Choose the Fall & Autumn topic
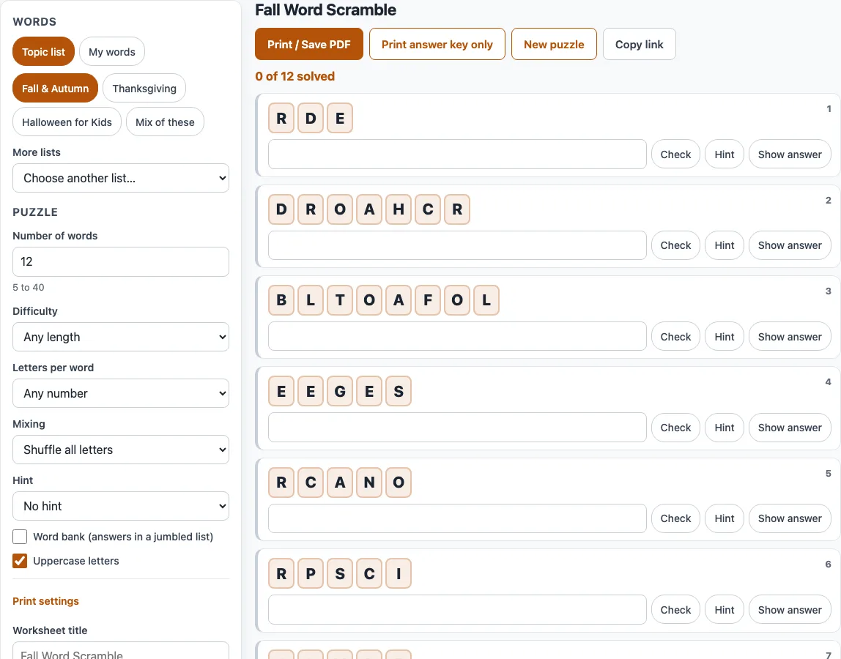Screen dimensions: 841x659 click(55, 88)
